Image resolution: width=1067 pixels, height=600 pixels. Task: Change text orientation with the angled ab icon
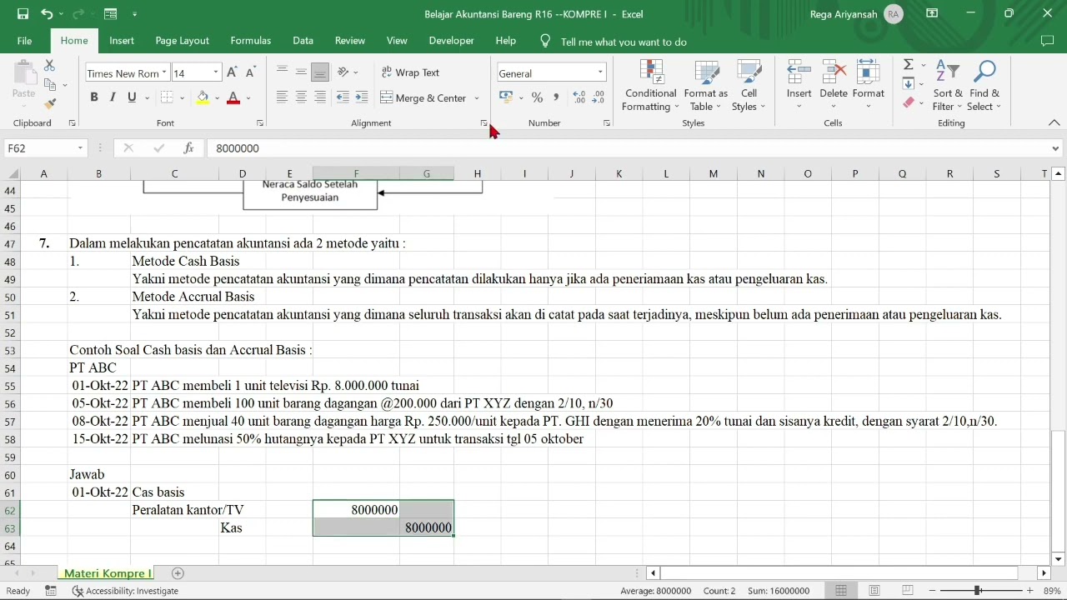click(343, 72)
